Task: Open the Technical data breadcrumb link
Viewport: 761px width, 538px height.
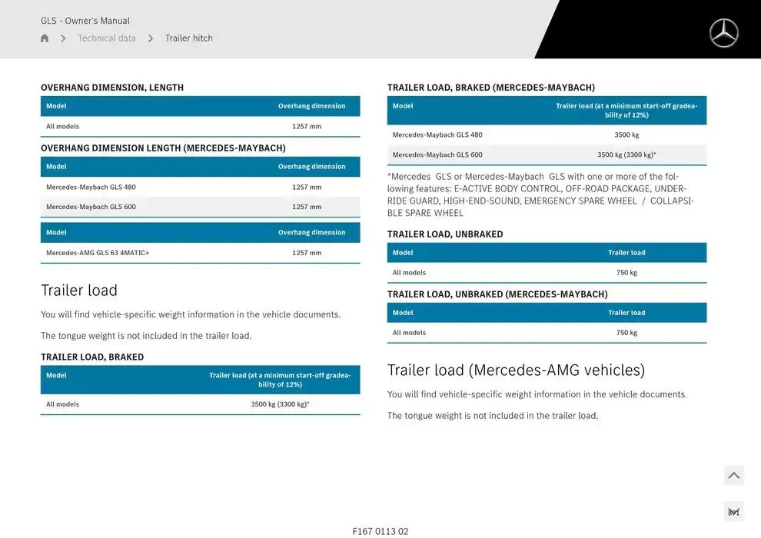Action: point(107,38)
